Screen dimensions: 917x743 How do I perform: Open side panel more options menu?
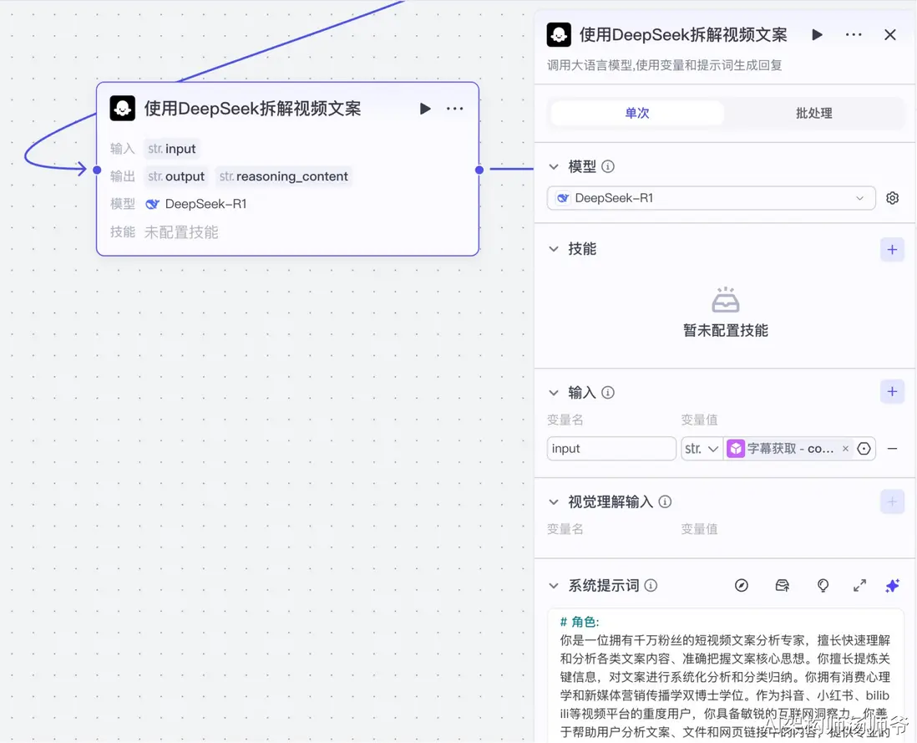tap(854, 35)
